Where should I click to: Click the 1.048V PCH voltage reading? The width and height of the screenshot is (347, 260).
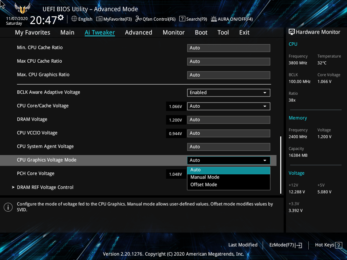pos(176,174)
